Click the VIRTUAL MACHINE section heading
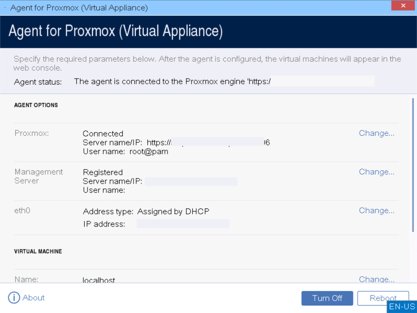The image size is (417, 313). pyautogui.click(x=38, y=251)
